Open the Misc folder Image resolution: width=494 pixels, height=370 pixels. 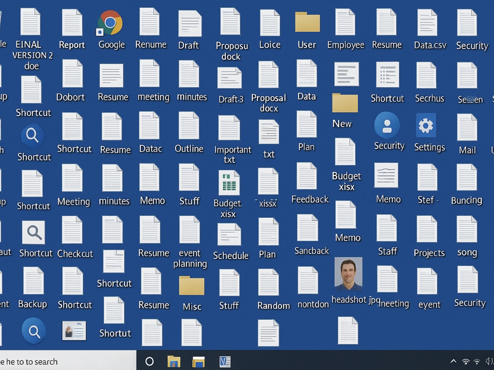(192, 286)
